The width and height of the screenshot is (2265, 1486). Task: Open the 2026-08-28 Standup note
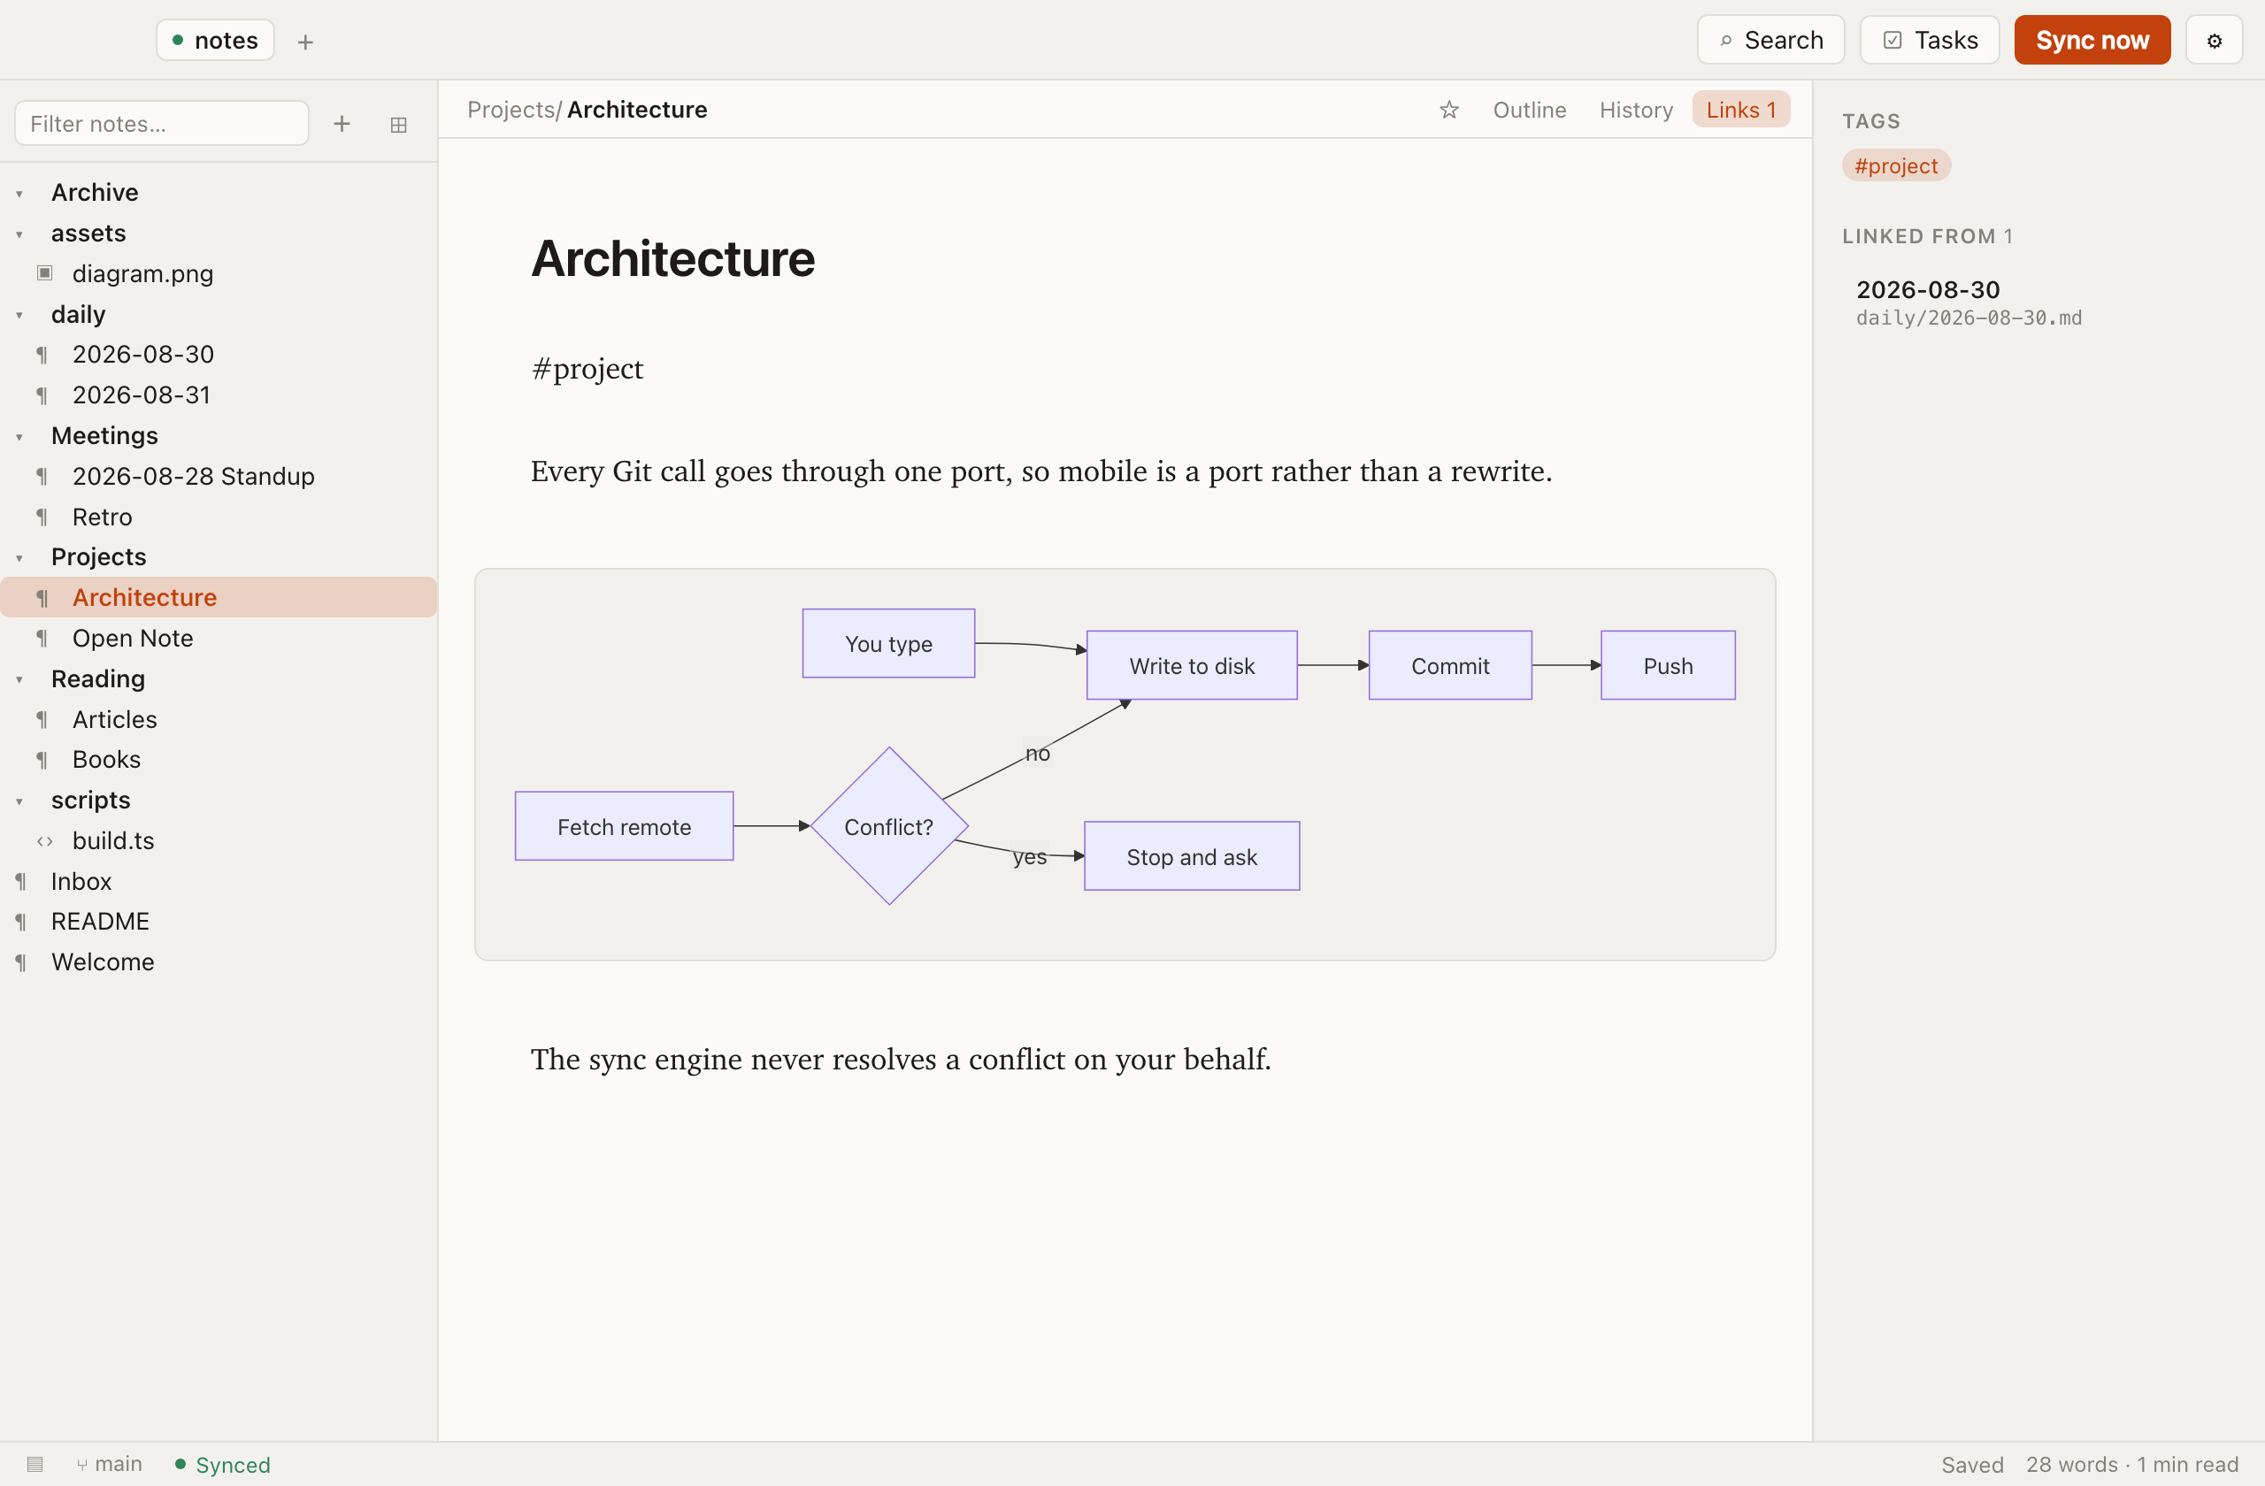[219, 477]
